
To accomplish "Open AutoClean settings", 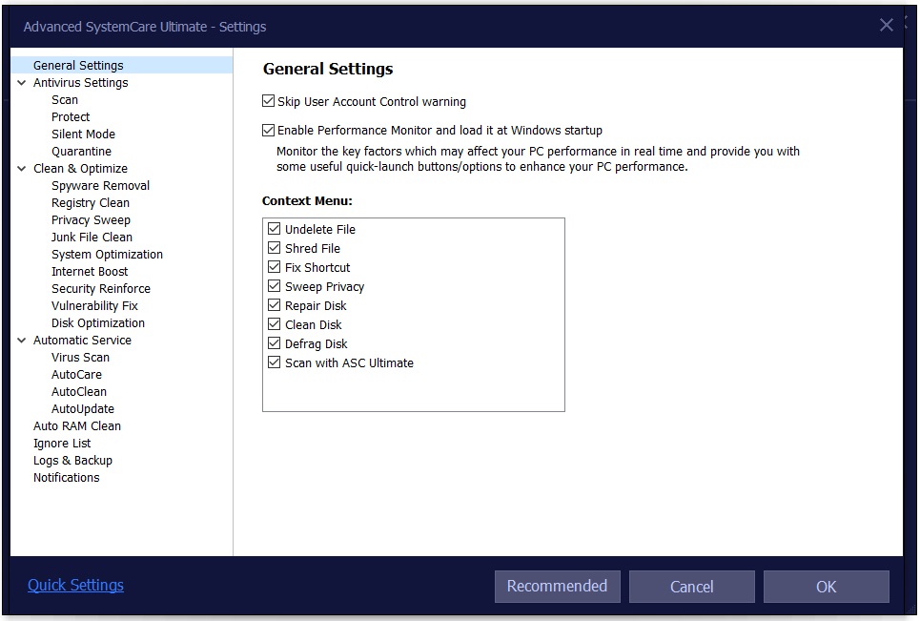I will tap(79, 391).
